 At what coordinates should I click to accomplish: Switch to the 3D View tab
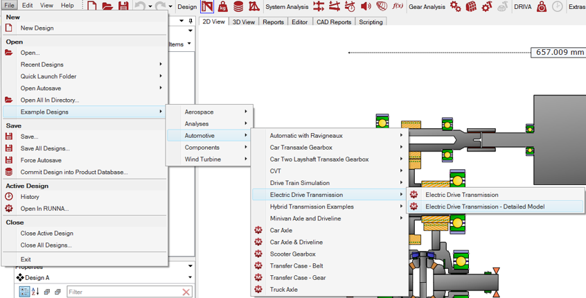tap(243, 22)
